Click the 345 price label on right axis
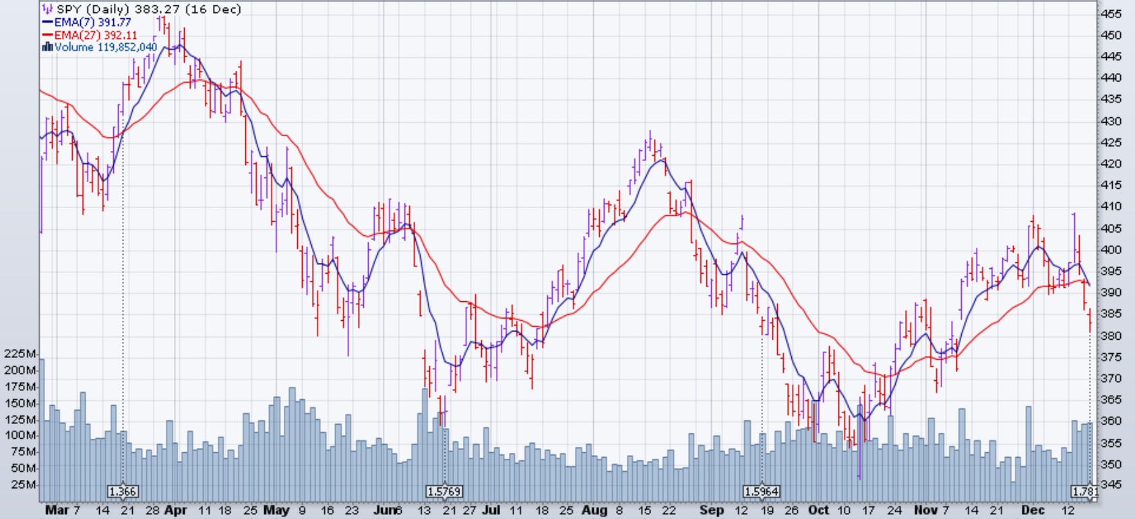 [x=1111, y=484]
